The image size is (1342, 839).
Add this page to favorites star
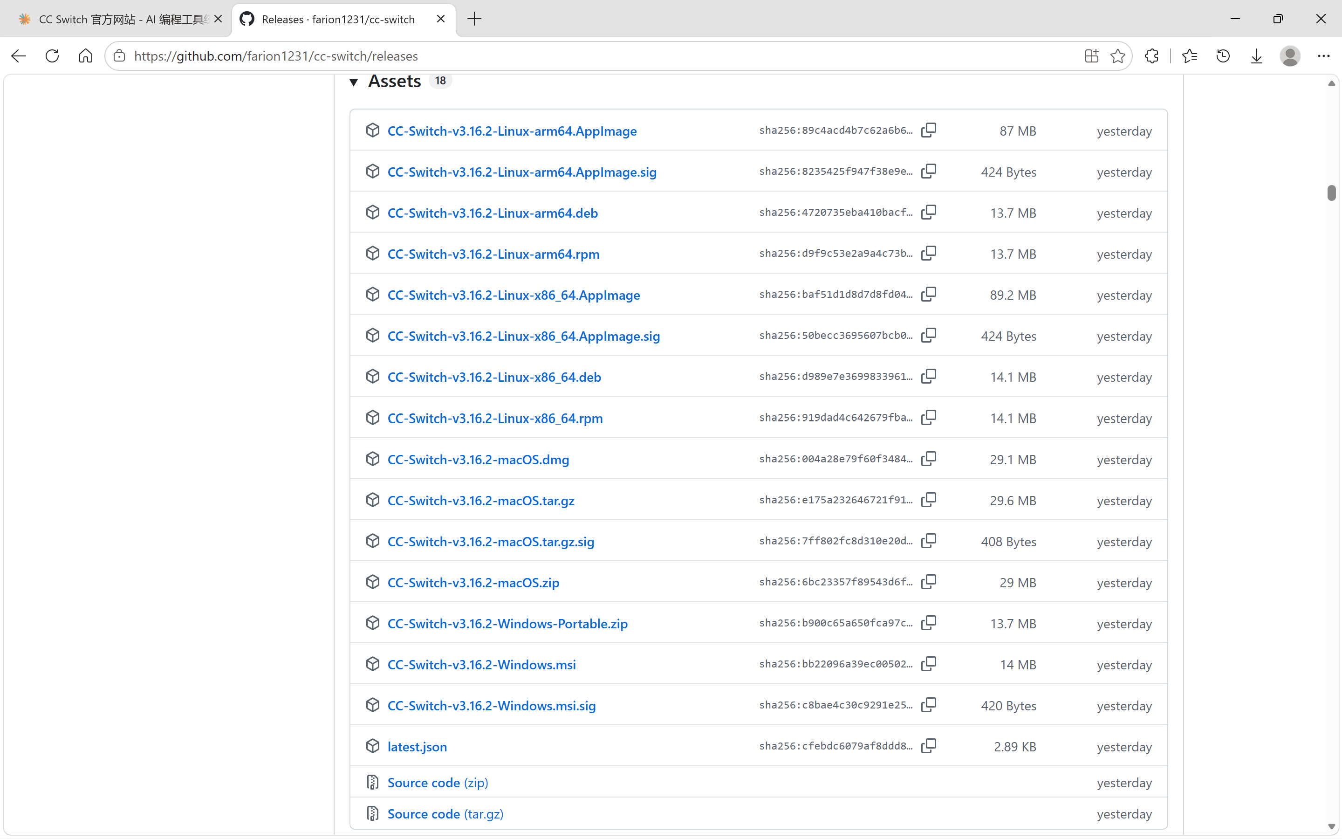click(1117, 56)
